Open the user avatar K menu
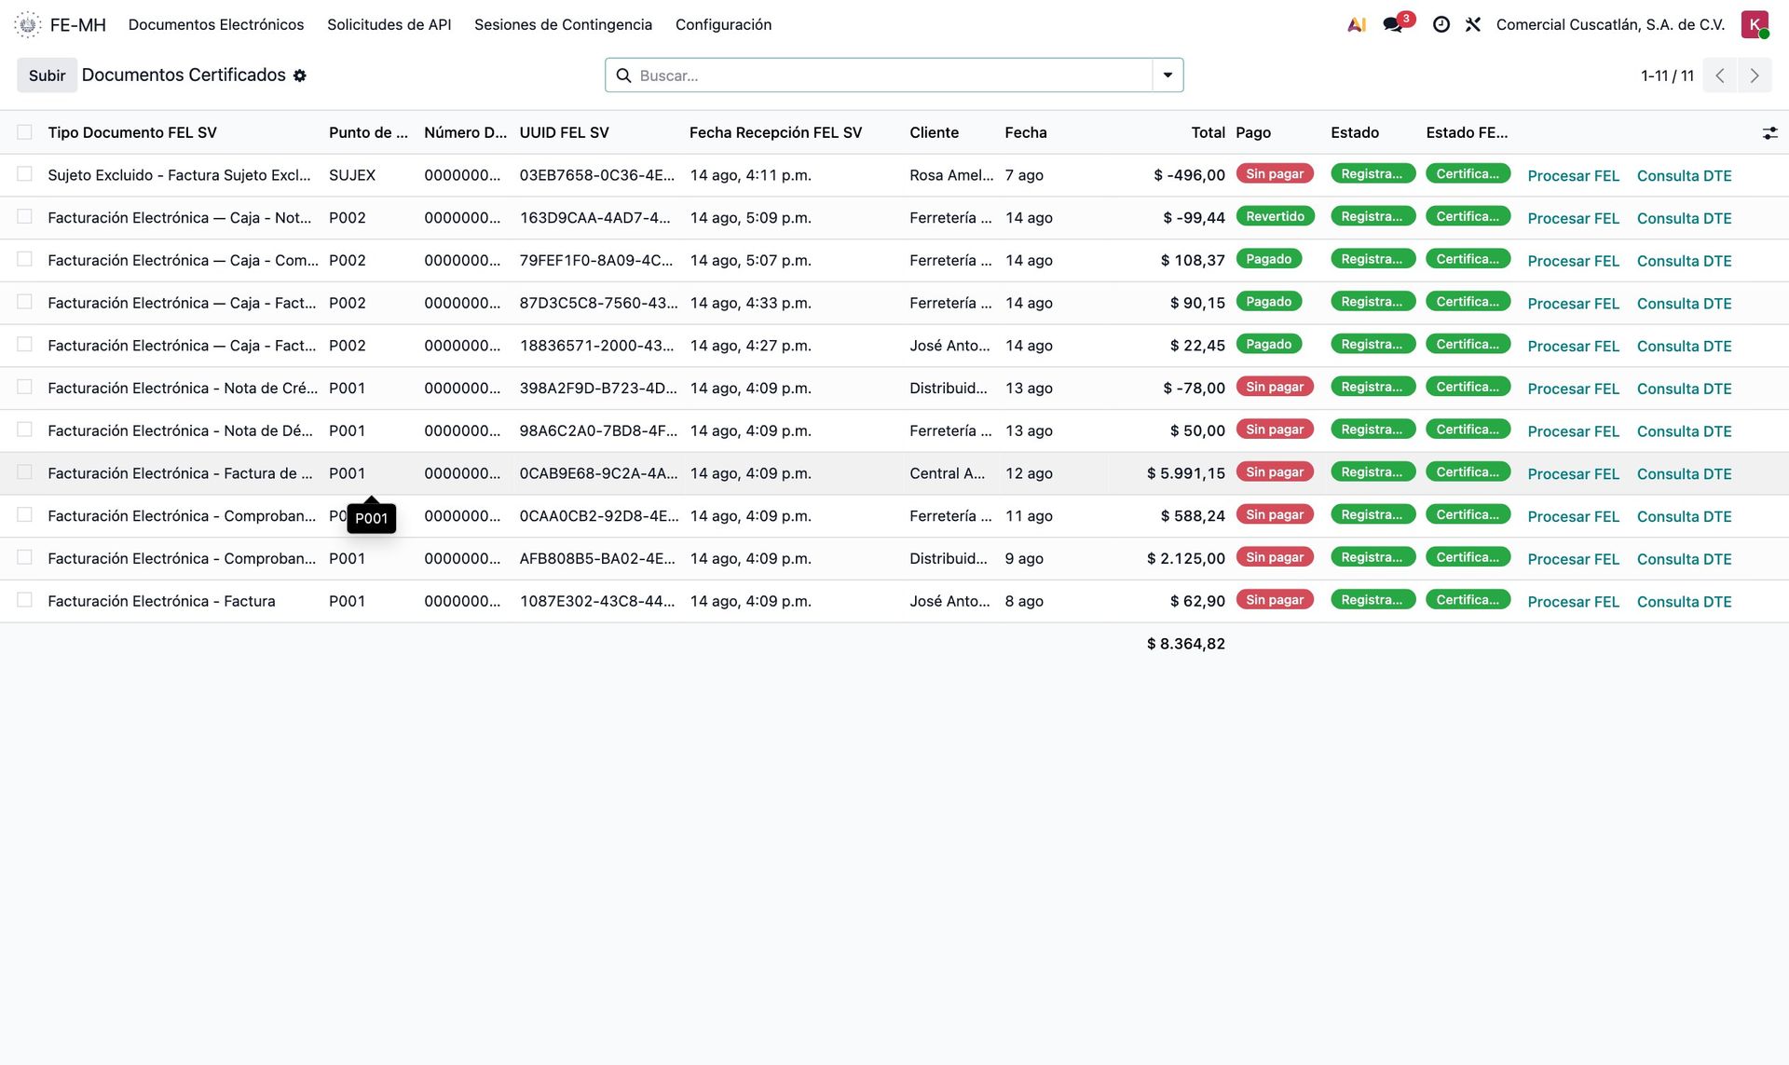Screen dimensions: 1789x1065 [x=1755, y=24]
